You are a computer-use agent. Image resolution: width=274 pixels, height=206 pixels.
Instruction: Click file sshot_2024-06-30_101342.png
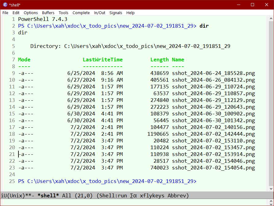coord(213,121)
